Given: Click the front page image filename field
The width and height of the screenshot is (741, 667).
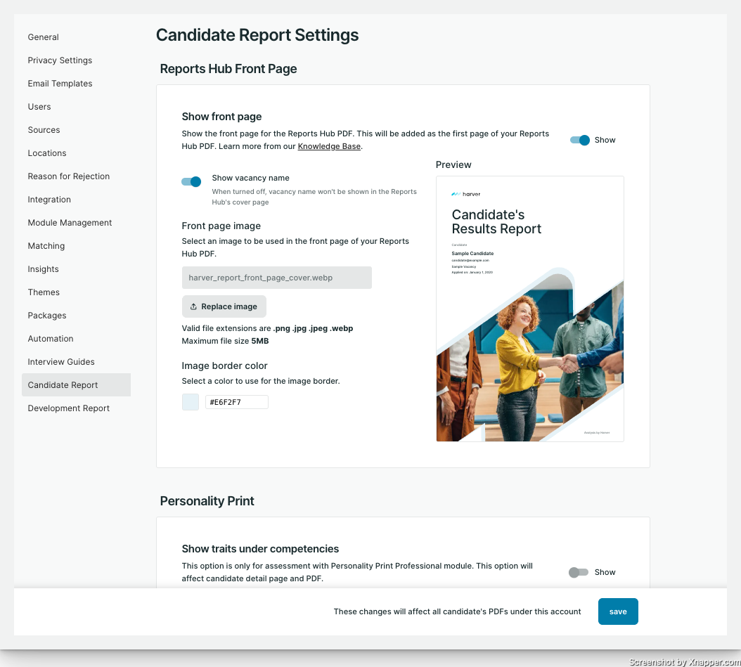Looking at the screenshot, I should (276, 278).
